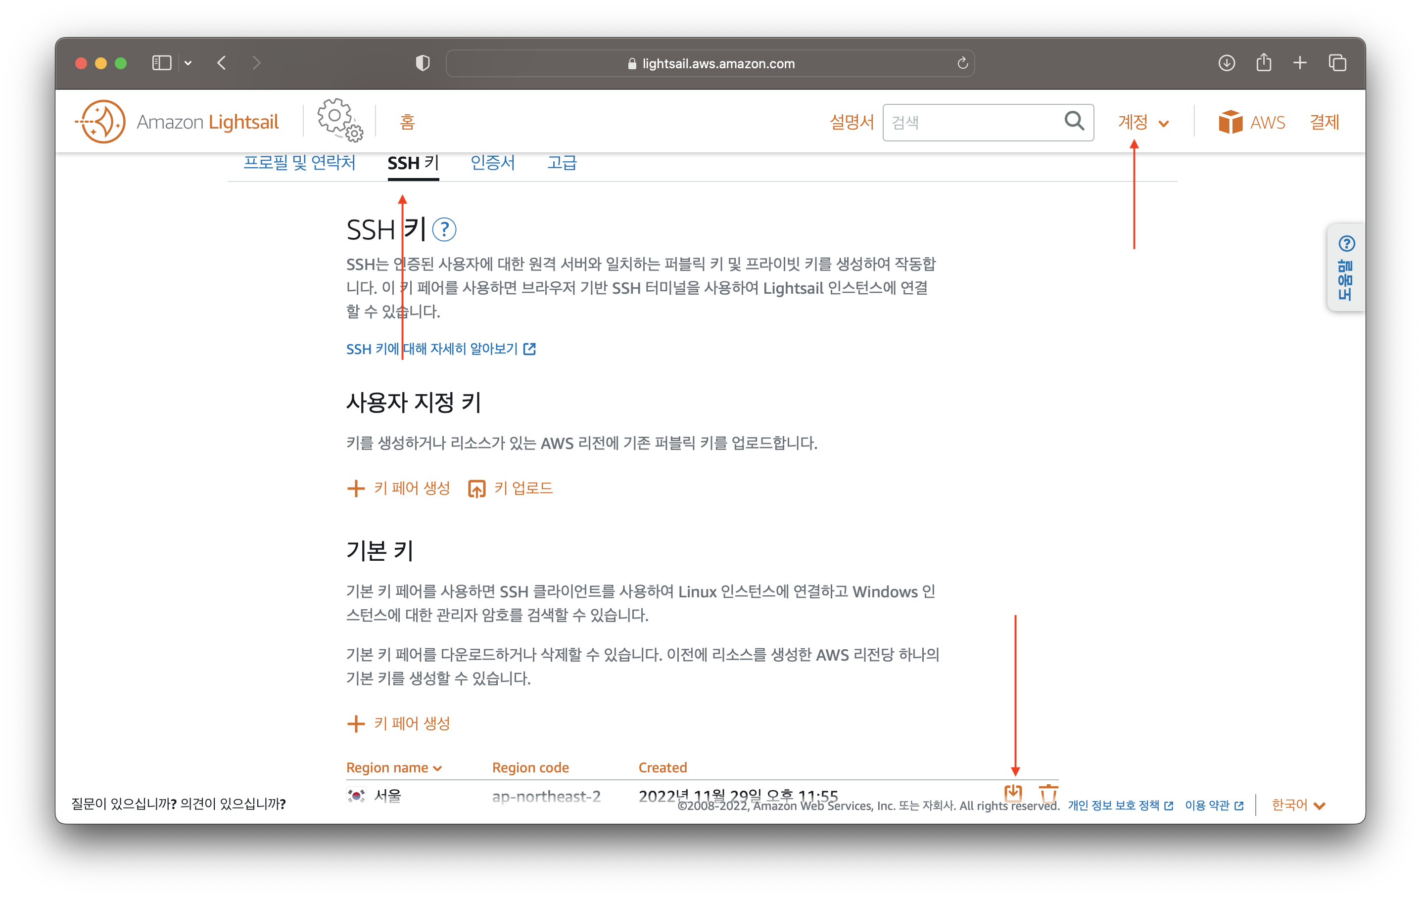Open the gear settings icon in header
The image size is (1421, 897).
(x=339, y=120)
